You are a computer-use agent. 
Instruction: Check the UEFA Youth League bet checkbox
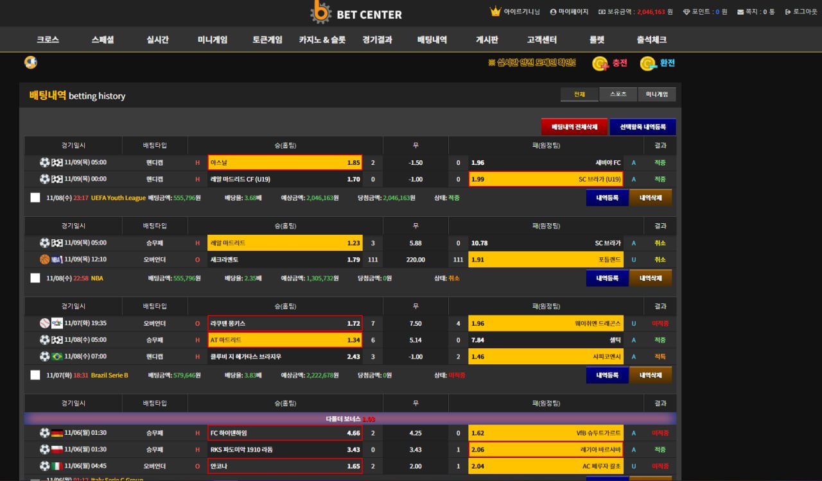pyautogui.click(x=35, y=198)
